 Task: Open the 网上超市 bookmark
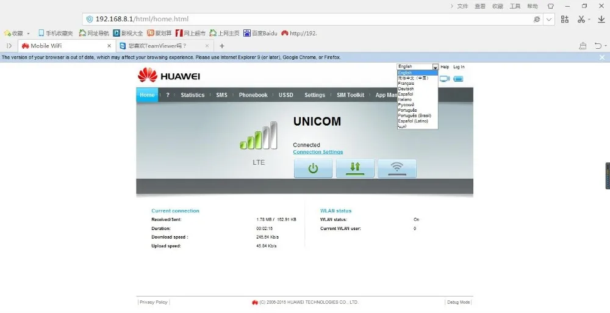[190, 34]
